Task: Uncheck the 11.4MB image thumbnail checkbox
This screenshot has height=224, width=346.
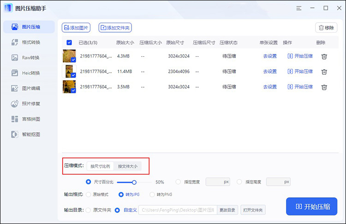Action: pos(73,75)
